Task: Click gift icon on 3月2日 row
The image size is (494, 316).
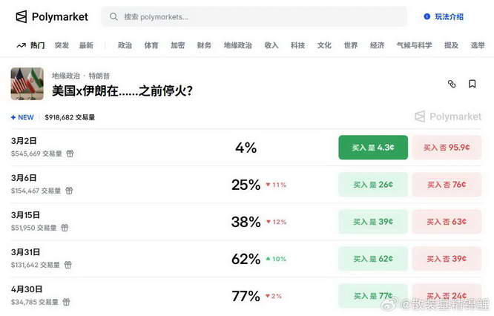Action: [x=70, y=154]
